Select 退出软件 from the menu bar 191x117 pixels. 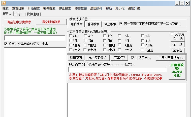click(x=96, y=9)
